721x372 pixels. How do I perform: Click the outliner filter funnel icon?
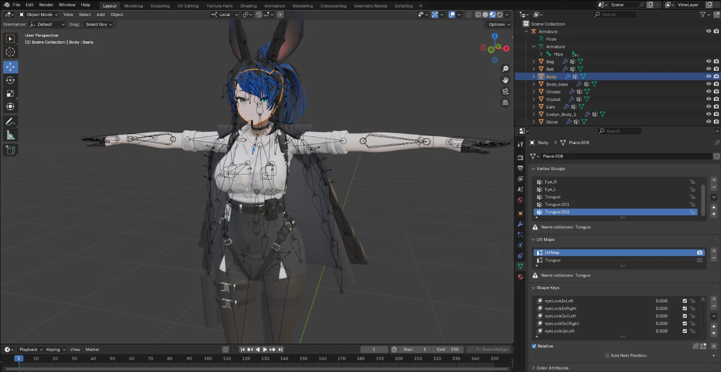click(x=703, y=15)
